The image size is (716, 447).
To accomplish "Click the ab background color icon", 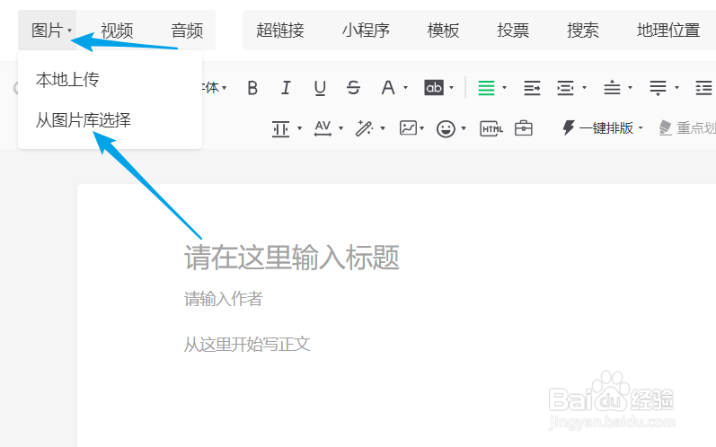I will (434, 88).
